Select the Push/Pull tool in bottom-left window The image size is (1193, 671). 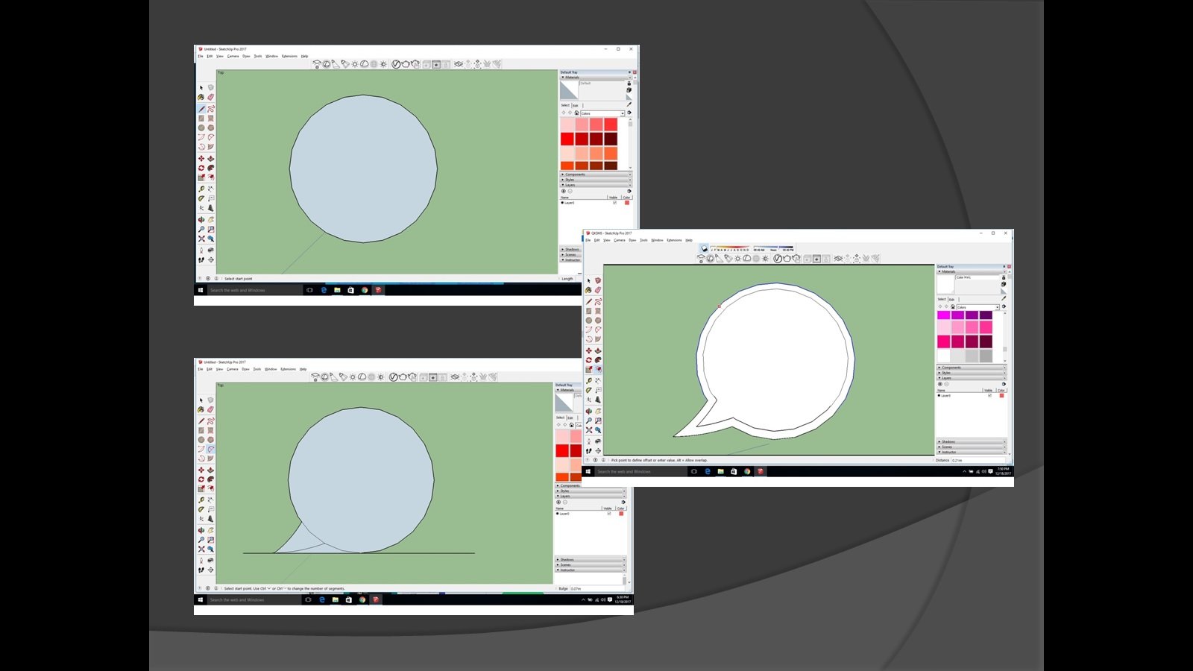[x=211, y=470]
